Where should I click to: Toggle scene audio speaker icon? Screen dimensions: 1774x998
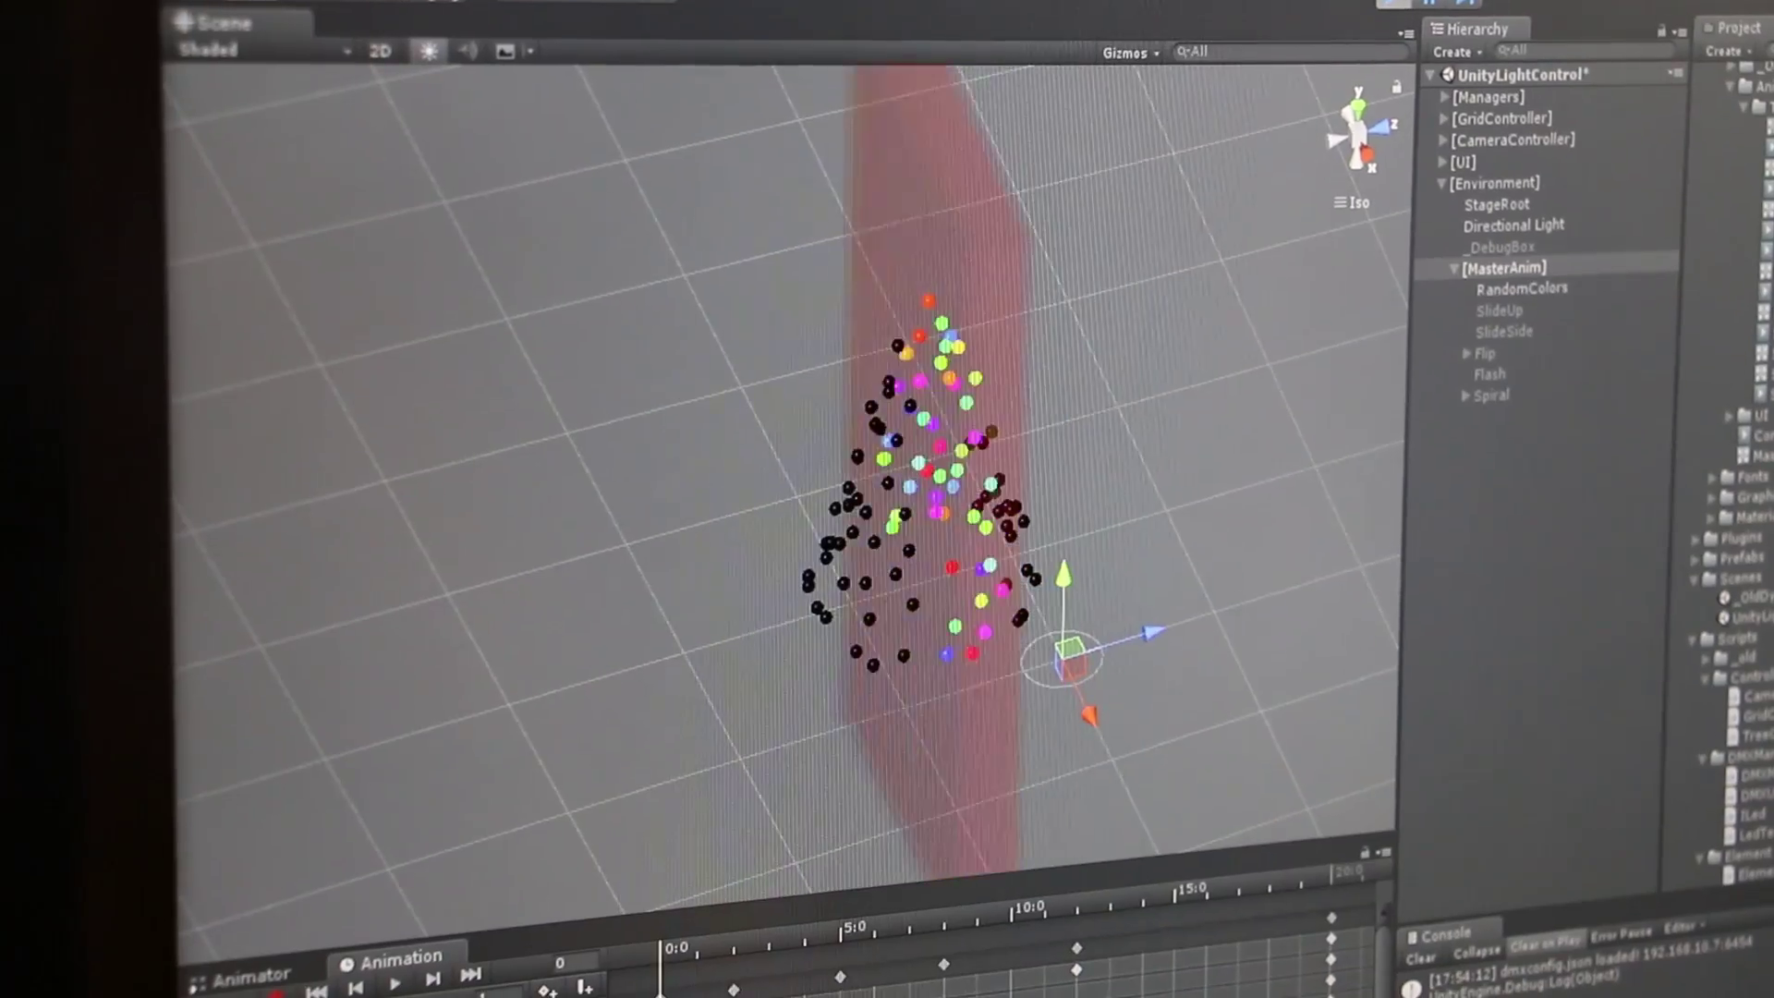[468, 51]
